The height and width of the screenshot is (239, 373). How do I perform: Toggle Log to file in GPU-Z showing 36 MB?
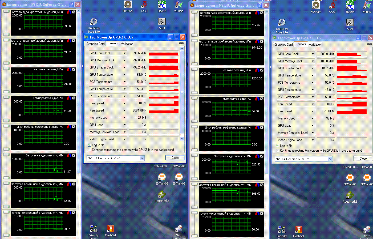(x=278, y=146)
